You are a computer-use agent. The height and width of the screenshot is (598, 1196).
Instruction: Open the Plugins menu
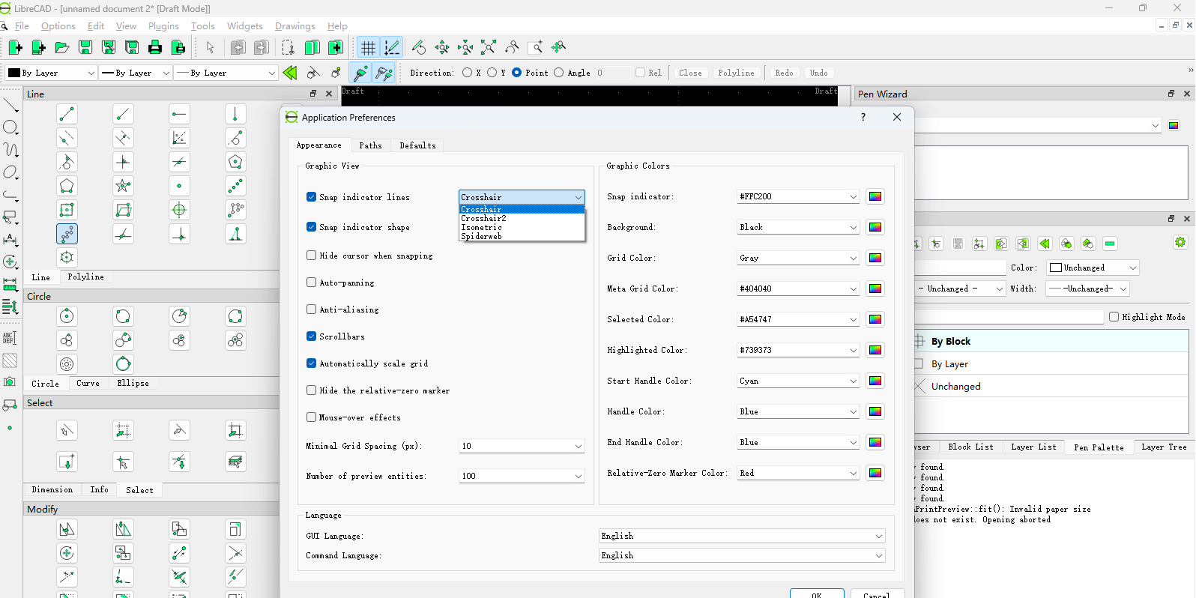(163, 26)
